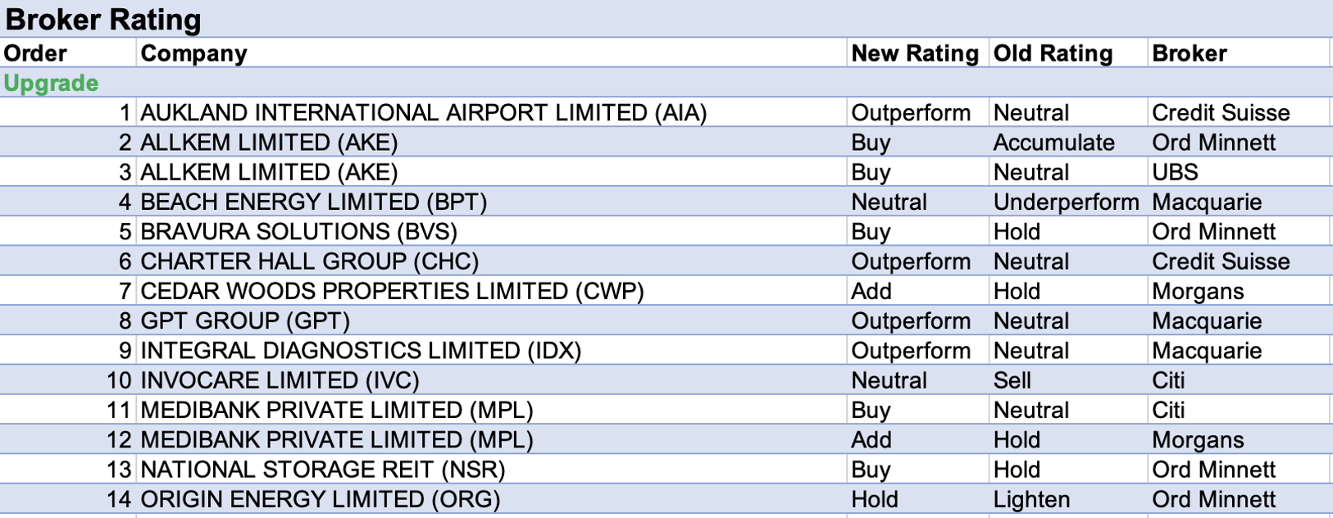This screenshot has height=518, width=1333.
Task: Select the Sell old rating for Invocare
Action: coord(1012,380)
